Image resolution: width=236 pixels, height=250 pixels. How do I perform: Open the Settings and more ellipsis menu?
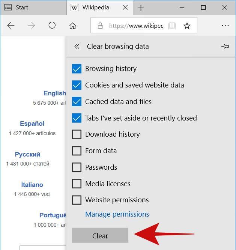pos(225,26)
